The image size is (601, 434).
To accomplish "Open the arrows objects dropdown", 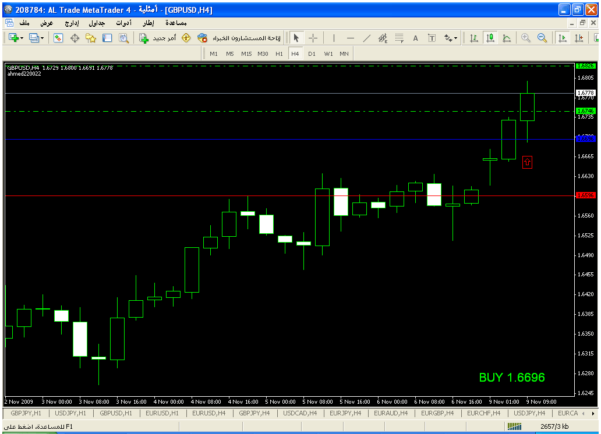I will click(x=451, y=38).
